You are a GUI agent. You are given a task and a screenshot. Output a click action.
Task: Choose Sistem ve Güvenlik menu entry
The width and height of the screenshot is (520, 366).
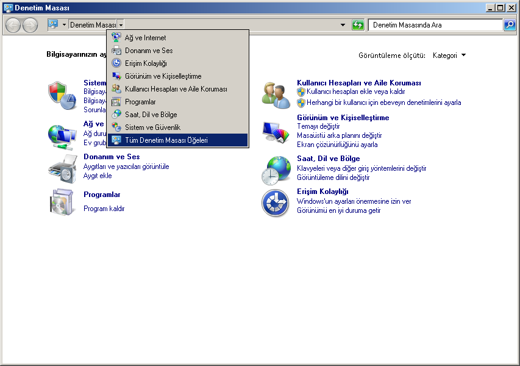point(178,127)
